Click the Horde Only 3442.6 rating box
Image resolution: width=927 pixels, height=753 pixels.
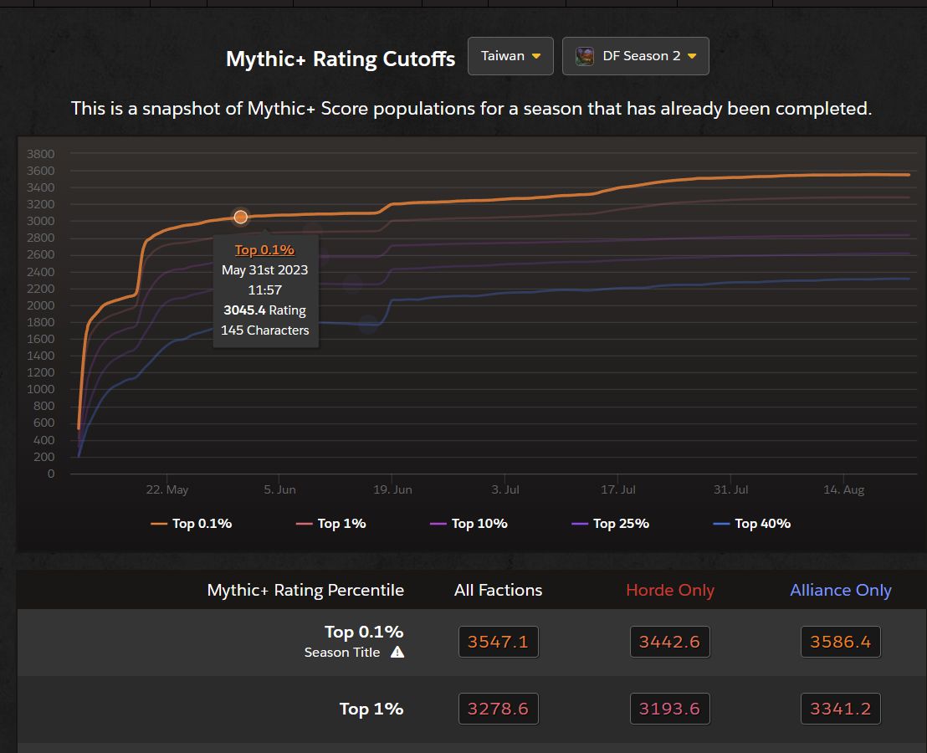coord(669,642)
